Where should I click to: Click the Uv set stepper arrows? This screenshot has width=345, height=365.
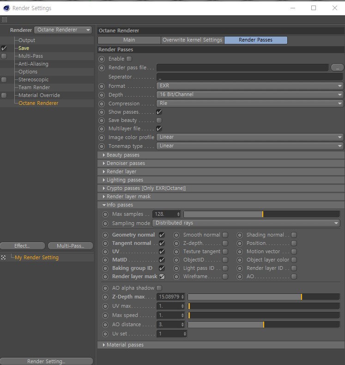coord(185,334)
